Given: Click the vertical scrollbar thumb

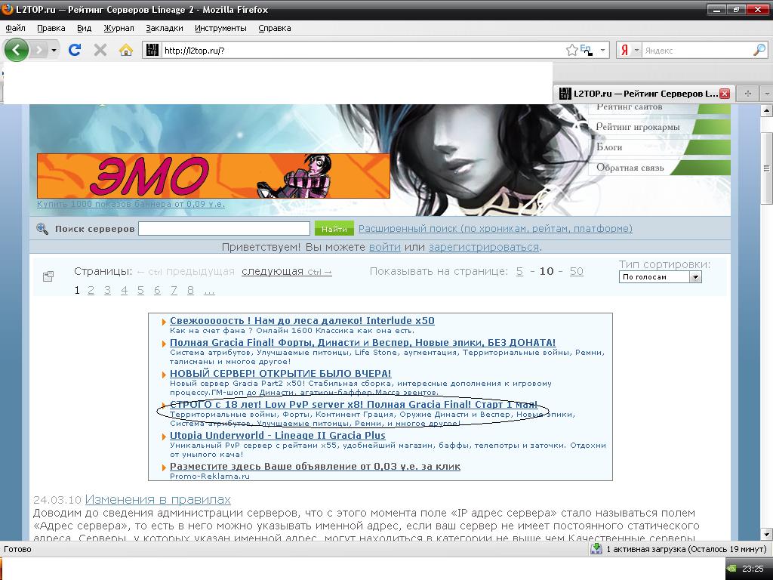Looking at the screenshot, I should click(x=766, y=168).
